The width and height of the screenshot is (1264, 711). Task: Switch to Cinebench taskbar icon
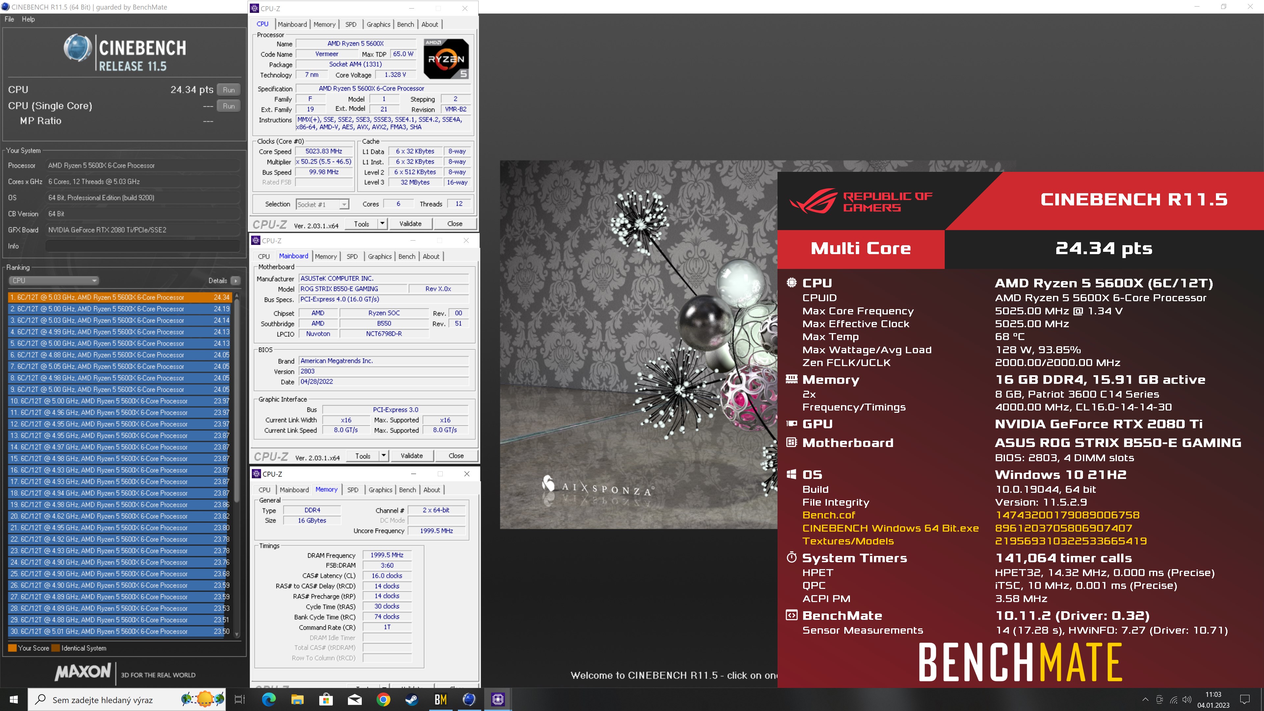469,699
